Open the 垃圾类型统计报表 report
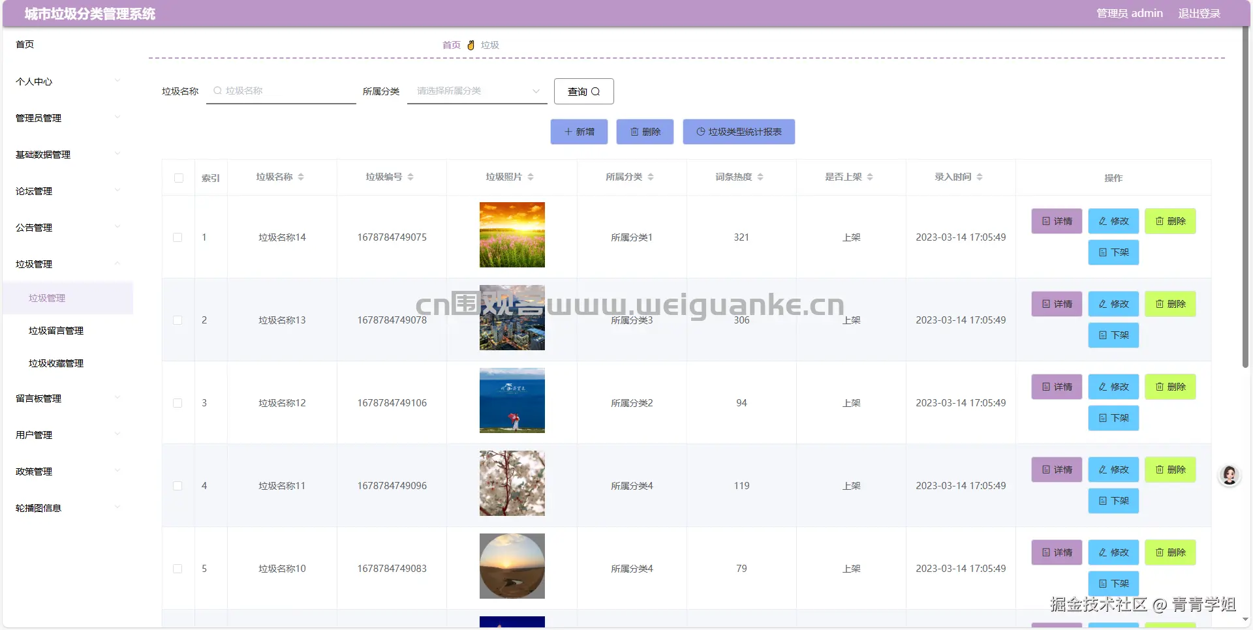 [739, 132]
